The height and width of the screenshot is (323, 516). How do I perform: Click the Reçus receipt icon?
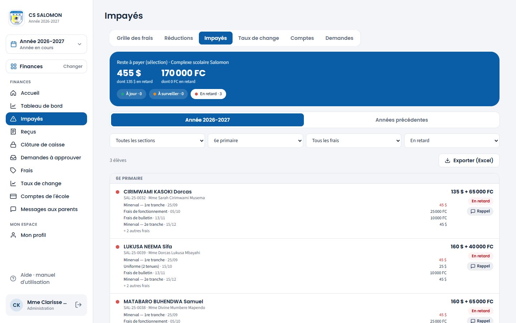[13, 132]
